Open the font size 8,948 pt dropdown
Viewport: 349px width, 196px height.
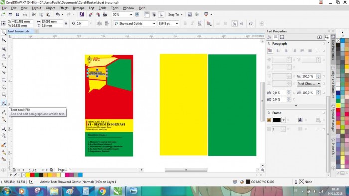[x=177, y=23]
